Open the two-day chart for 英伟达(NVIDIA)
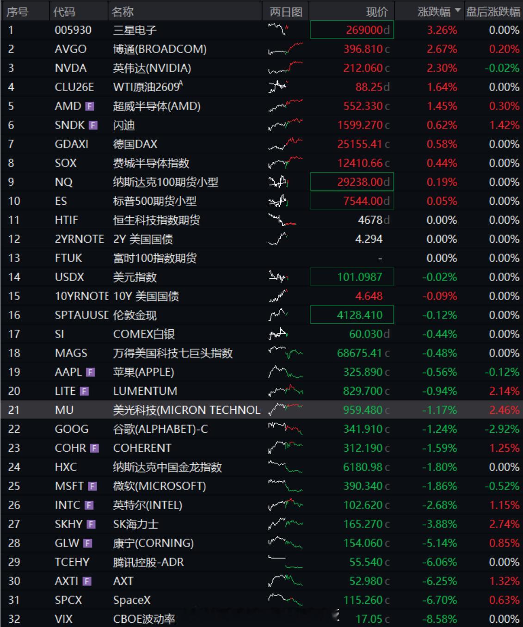This screenshot has width=523, height=627. click(x=285, y=68)
